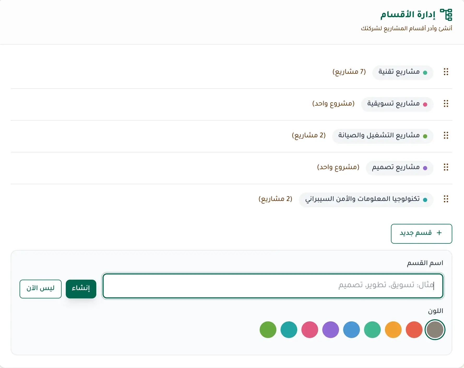Open the تكنولوجيا المعلومات والأمن السيبراني tag

pos(366,199)
